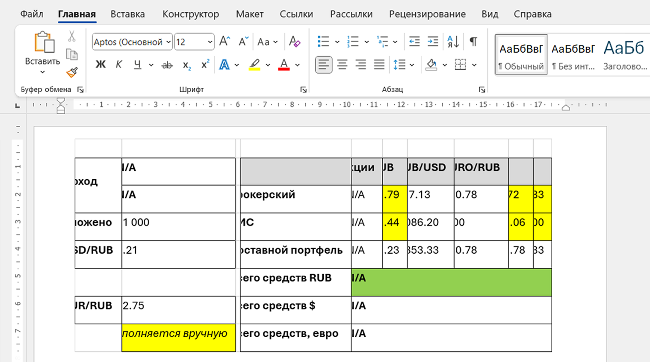Click the tab selector on the ruler
650x362 pixels.
point(18,105)
